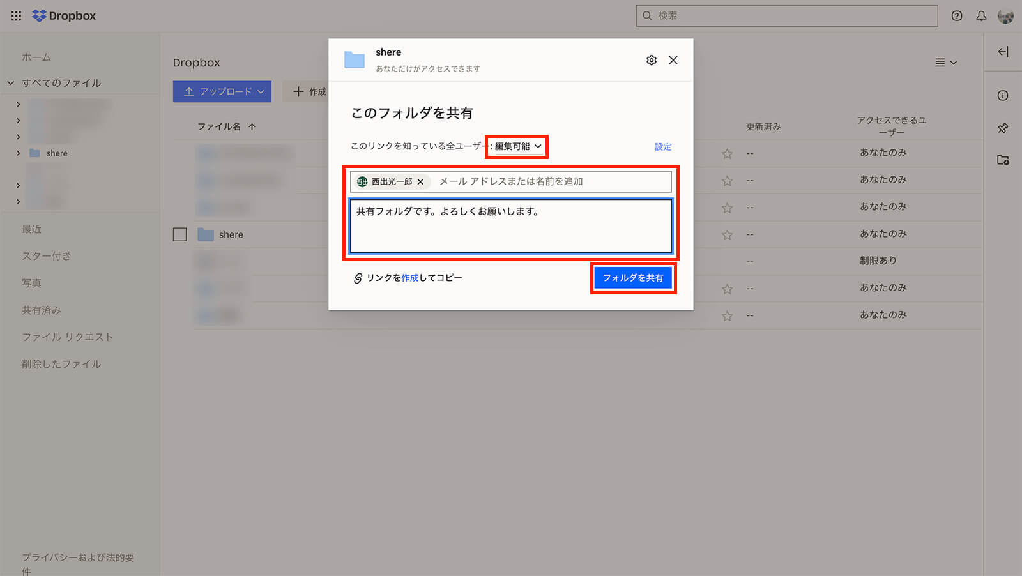The width and height of the screenshot is (1022, 576).
Task: Click the shere folder icon in sidebar tree
Action: pos(35,153)
